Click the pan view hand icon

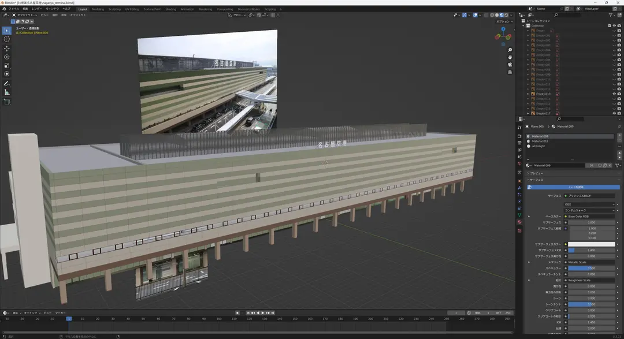tap(510, 57)
